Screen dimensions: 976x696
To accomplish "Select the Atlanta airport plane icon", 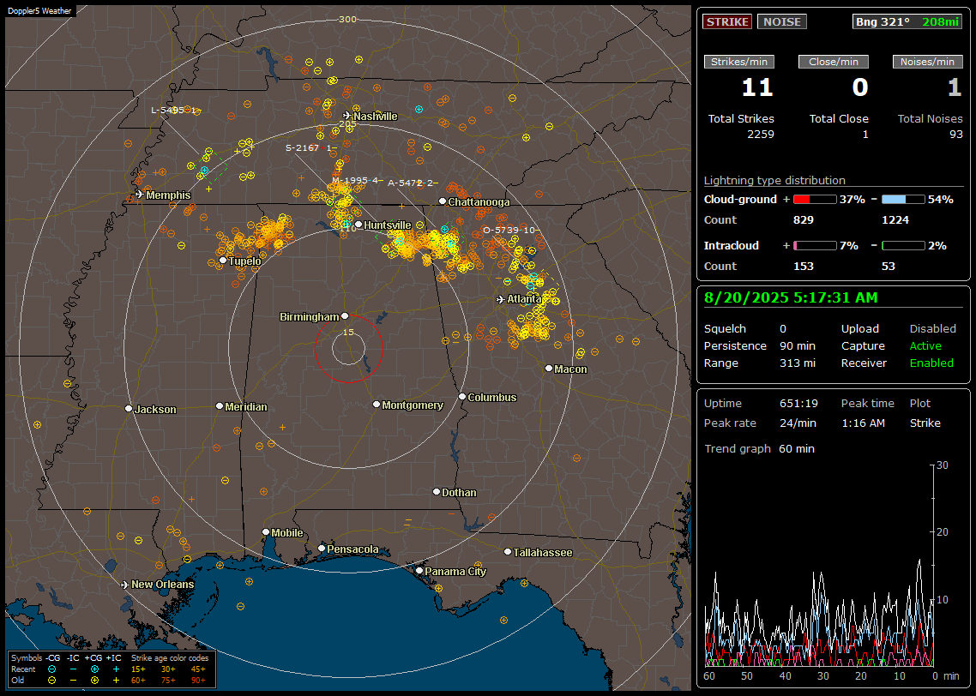I will tap(501, 299).
